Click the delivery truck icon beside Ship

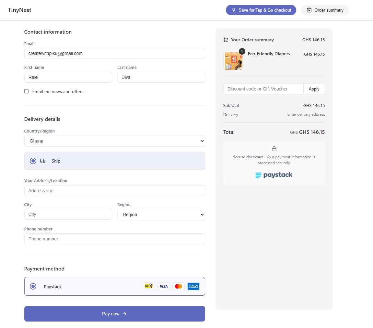pos(43,161)
